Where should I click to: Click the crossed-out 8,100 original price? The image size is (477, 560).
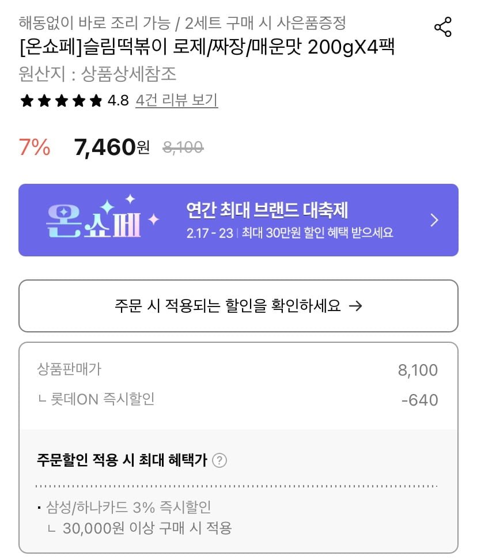coord(183,148)
